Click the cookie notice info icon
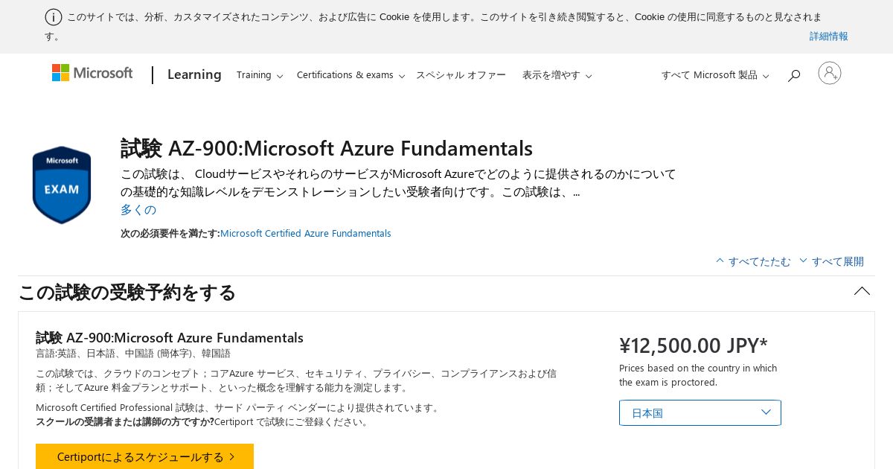893x469 pixels. [54, 17]
